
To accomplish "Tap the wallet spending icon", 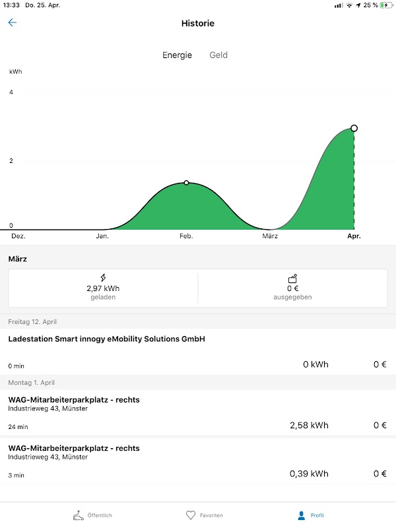I will (292, 278).
